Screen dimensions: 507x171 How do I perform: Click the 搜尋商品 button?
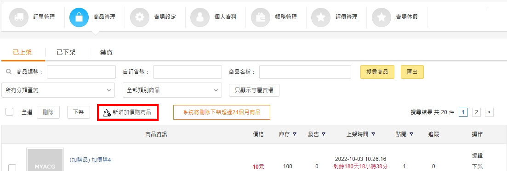point(377,72)
